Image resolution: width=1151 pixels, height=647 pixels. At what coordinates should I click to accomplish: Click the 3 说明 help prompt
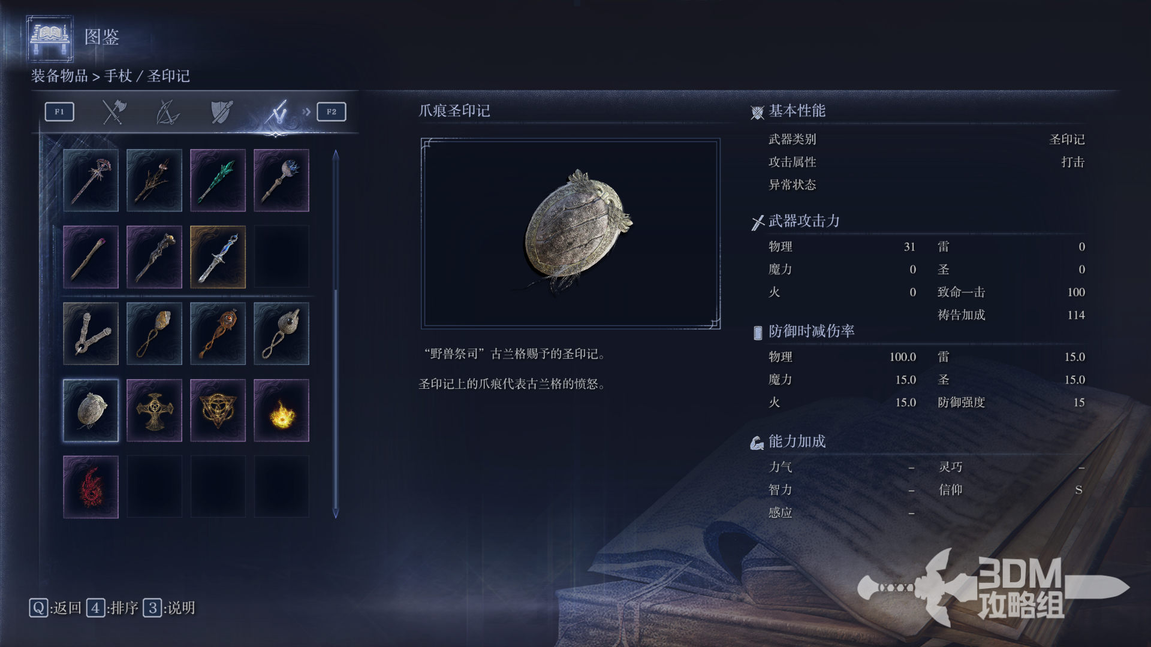169,608
